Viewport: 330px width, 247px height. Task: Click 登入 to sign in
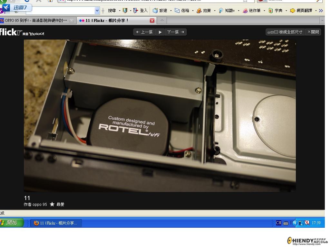[141, 11]
